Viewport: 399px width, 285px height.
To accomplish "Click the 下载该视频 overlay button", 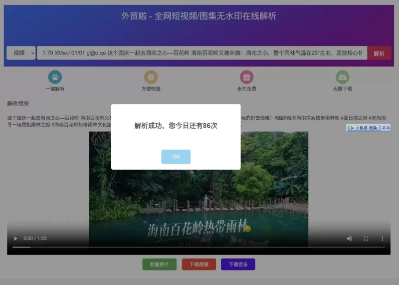I will coord(364,128).
